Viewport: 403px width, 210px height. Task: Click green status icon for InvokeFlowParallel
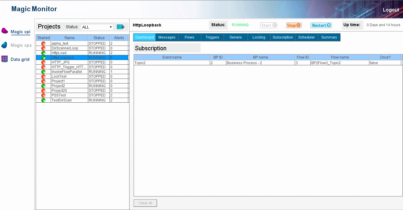coord(43,72)
